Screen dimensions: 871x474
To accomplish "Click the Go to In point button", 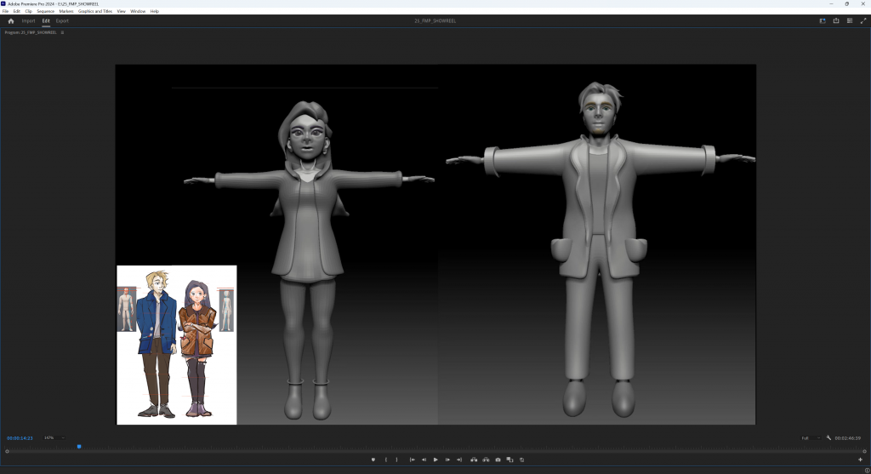I will (413, 460).
